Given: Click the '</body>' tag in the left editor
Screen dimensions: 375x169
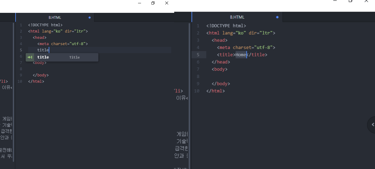Looking at the screenshot, I should tap(41, 75).
